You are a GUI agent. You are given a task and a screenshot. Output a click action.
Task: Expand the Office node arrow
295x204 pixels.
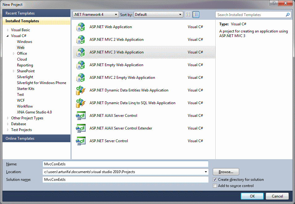14,53
